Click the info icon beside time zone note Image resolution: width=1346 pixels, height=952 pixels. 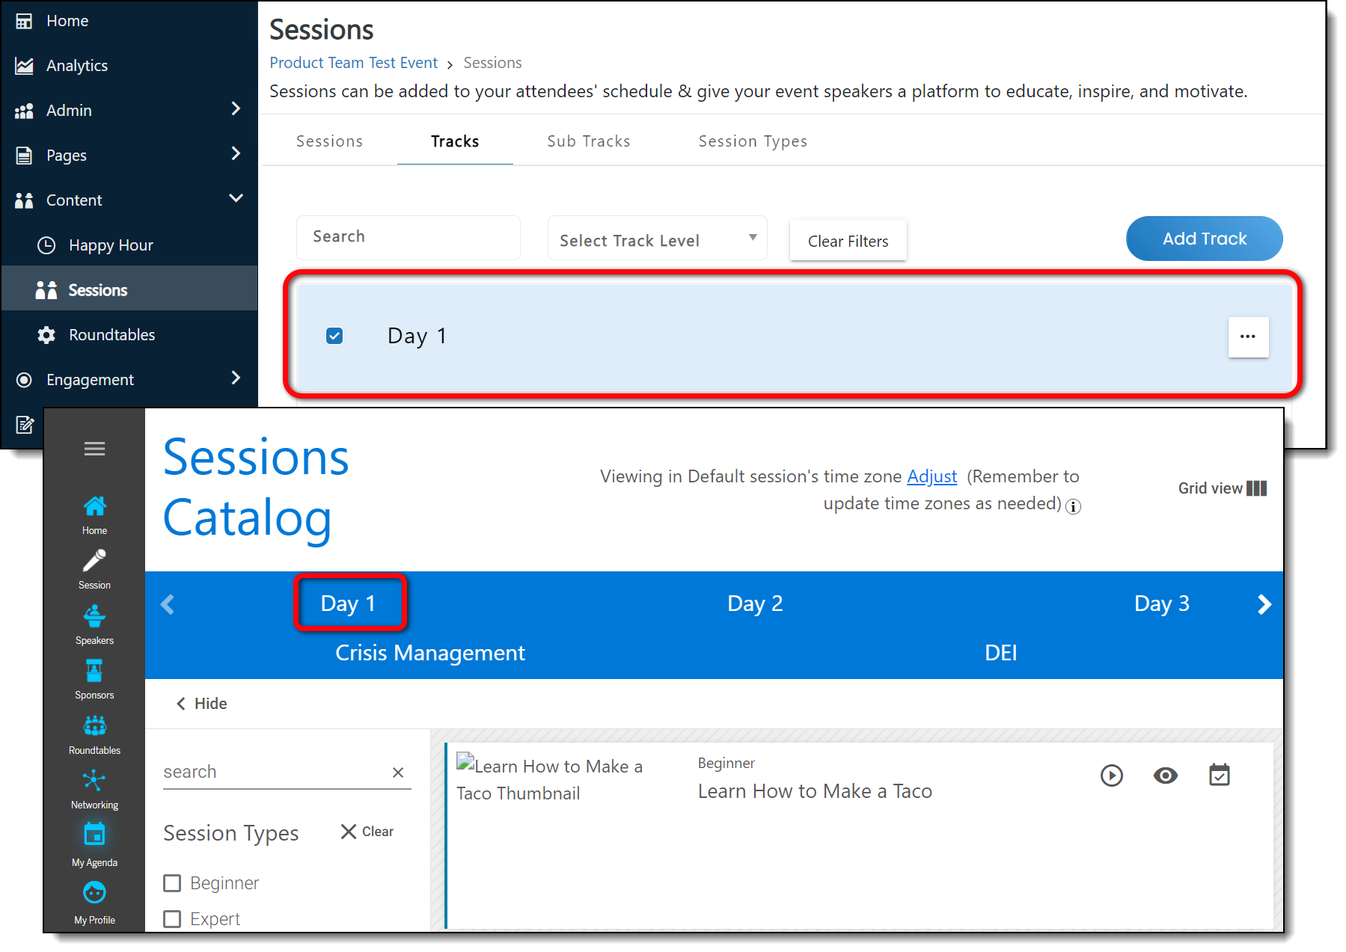coord(1073,507)
